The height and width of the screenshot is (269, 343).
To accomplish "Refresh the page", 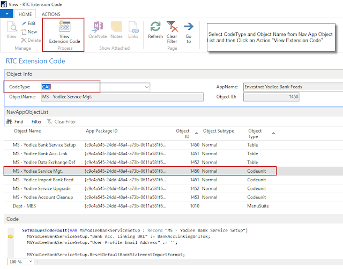I will pos(155,30).
